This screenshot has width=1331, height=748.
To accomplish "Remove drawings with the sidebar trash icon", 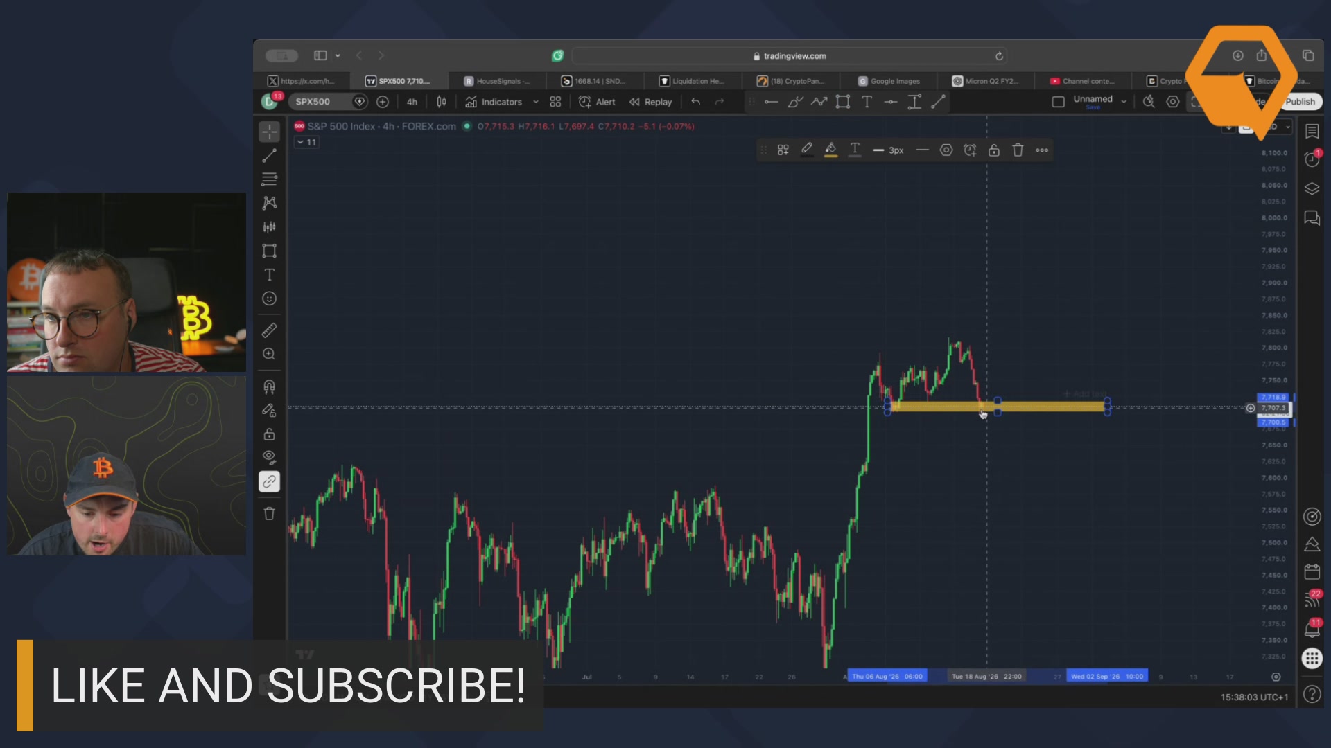I will click(x=269, y=513).
